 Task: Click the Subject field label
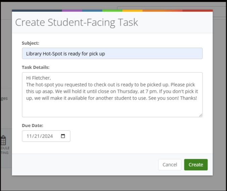click(31, 43)
